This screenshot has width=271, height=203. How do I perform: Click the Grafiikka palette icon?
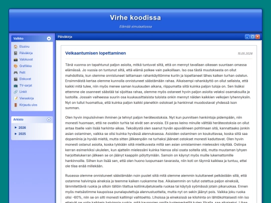pyautogui.click(x=16, y=66)
